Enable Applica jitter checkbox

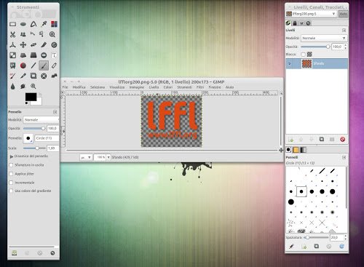click(11, 174)
